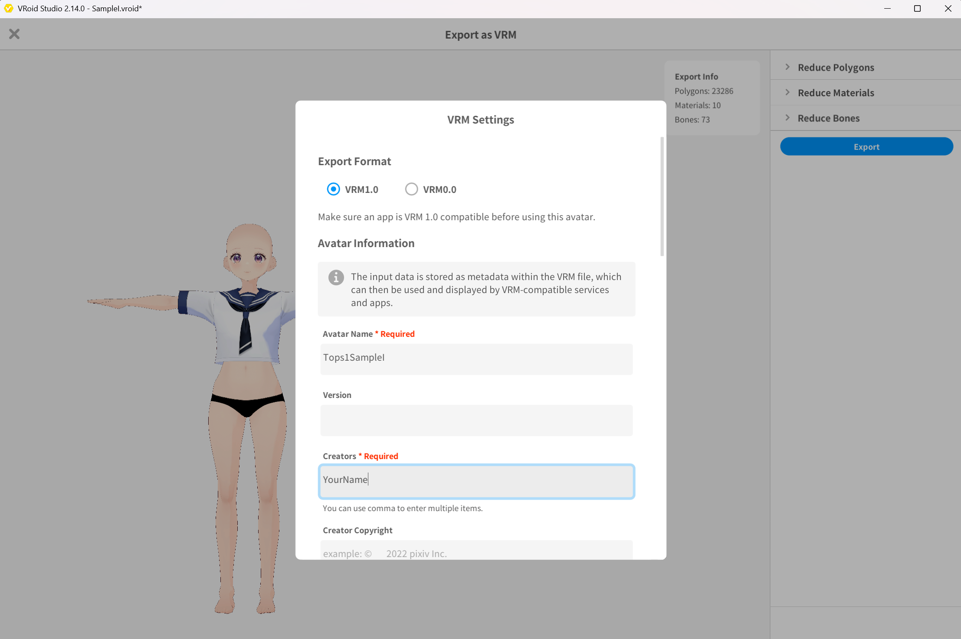Edit the Avatar Name field

pyautogui.click(x=476, y=359)
